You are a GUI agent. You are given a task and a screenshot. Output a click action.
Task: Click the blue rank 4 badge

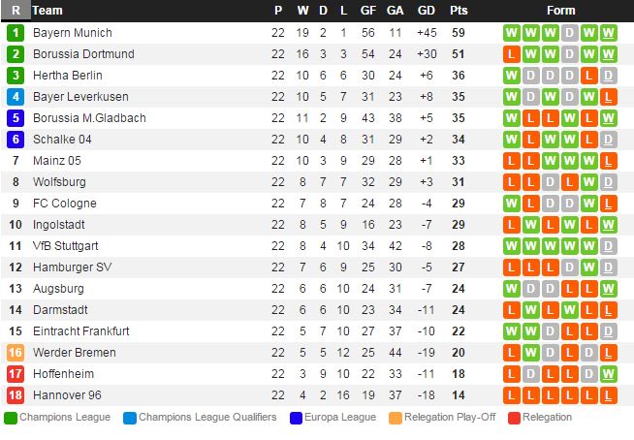tap(16, 97)
